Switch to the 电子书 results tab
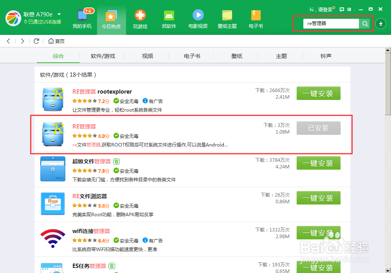Viewport: 391px width, 273px height. click(192, 56)
